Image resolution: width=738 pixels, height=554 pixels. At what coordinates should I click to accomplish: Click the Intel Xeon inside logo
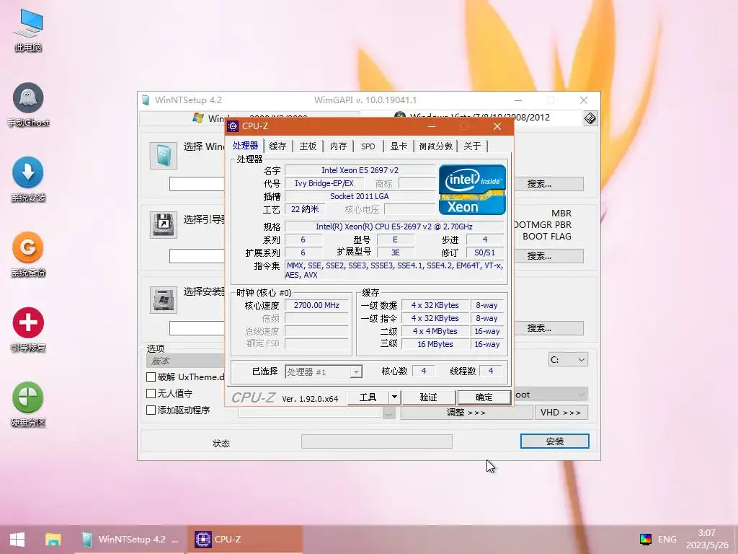(x=472, y=190)
